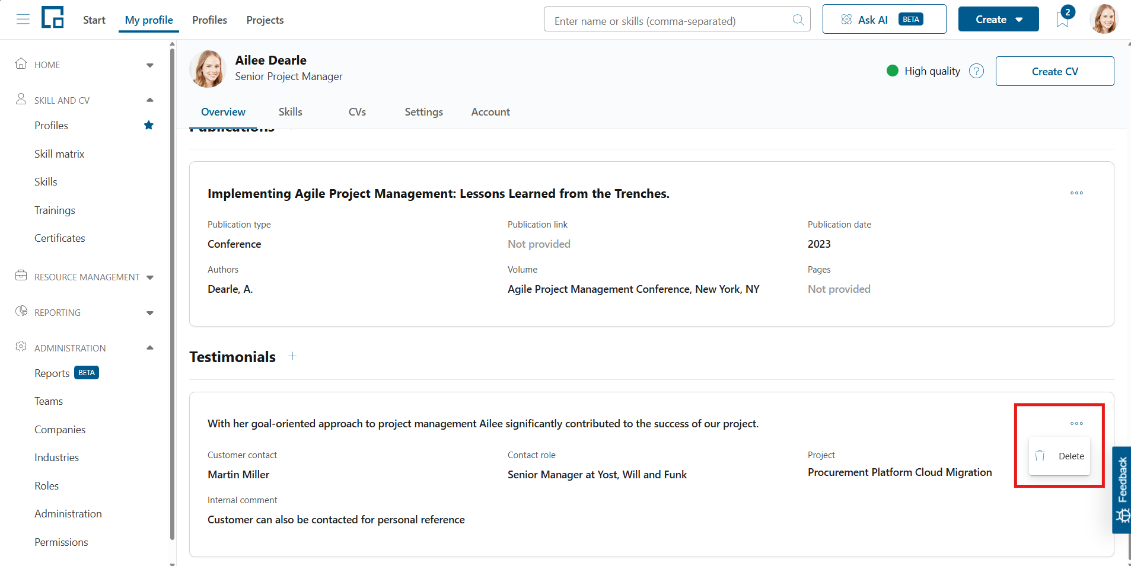Add a testimonial with plus icon
The width and height of the screenshot is (1131, 566).
292,356
